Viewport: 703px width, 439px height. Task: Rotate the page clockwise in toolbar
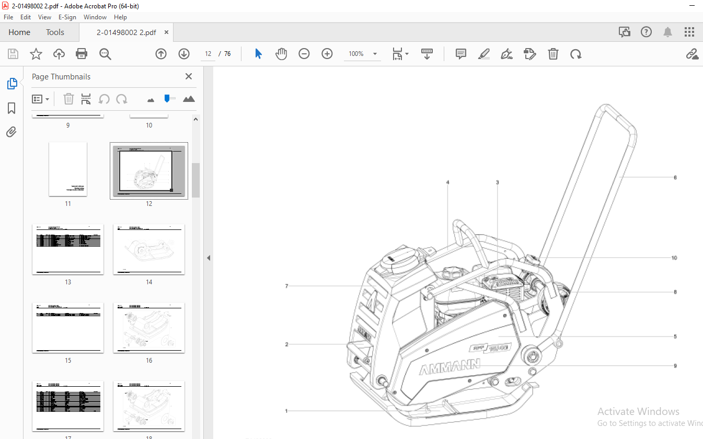(576, 54)
